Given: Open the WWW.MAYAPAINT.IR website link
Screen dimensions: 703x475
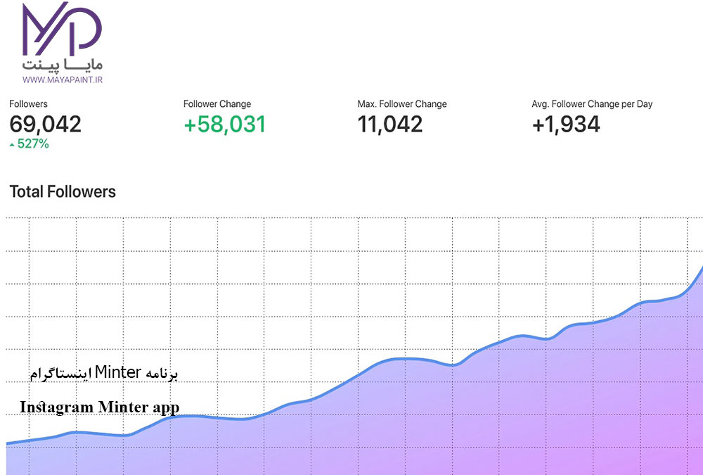Looking at the screenshot, I should click(62, 80).
